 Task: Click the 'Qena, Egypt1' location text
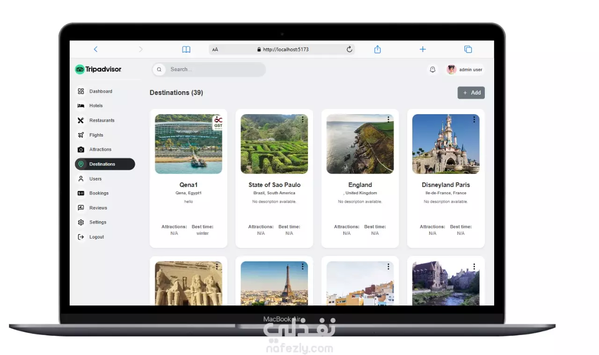(189, 193)
